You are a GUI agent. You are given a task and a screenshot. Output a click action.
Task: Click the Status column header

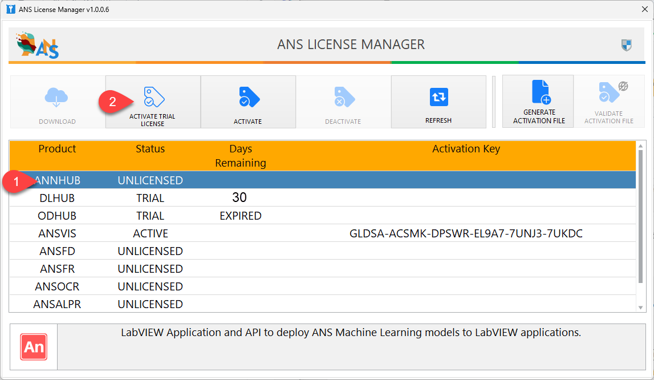click(x=150, y=149)
